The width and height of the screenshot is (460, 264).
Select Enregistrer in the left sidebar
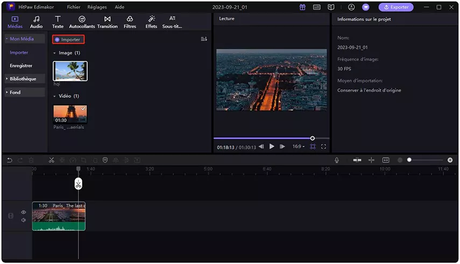[x=21, y=66]
